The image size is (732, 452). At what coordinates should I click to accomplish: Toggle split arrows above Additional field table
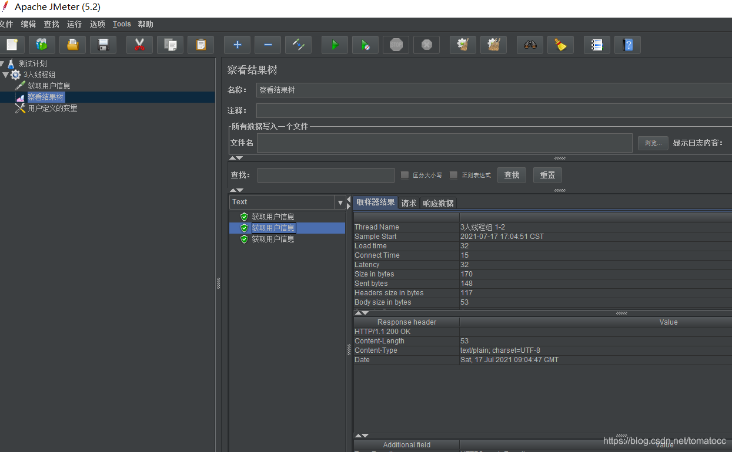tap(362, 436)
